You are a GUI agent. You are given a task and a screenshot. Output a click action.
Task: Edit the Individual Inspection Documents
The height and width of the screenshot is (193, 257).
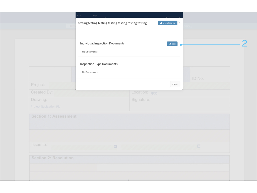tap(172, 44)
